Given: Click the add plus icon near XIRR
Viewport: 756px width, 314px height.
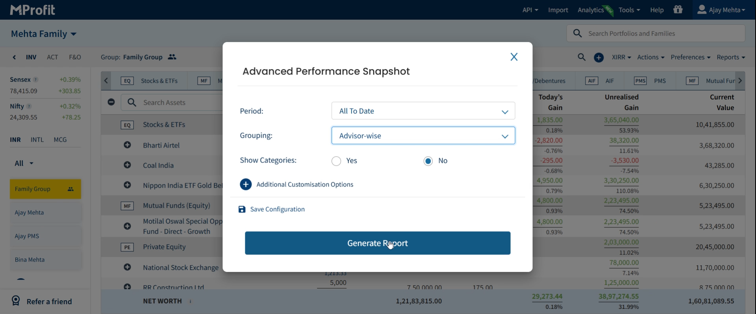Looking at the screenshot, I should point(599,57).
